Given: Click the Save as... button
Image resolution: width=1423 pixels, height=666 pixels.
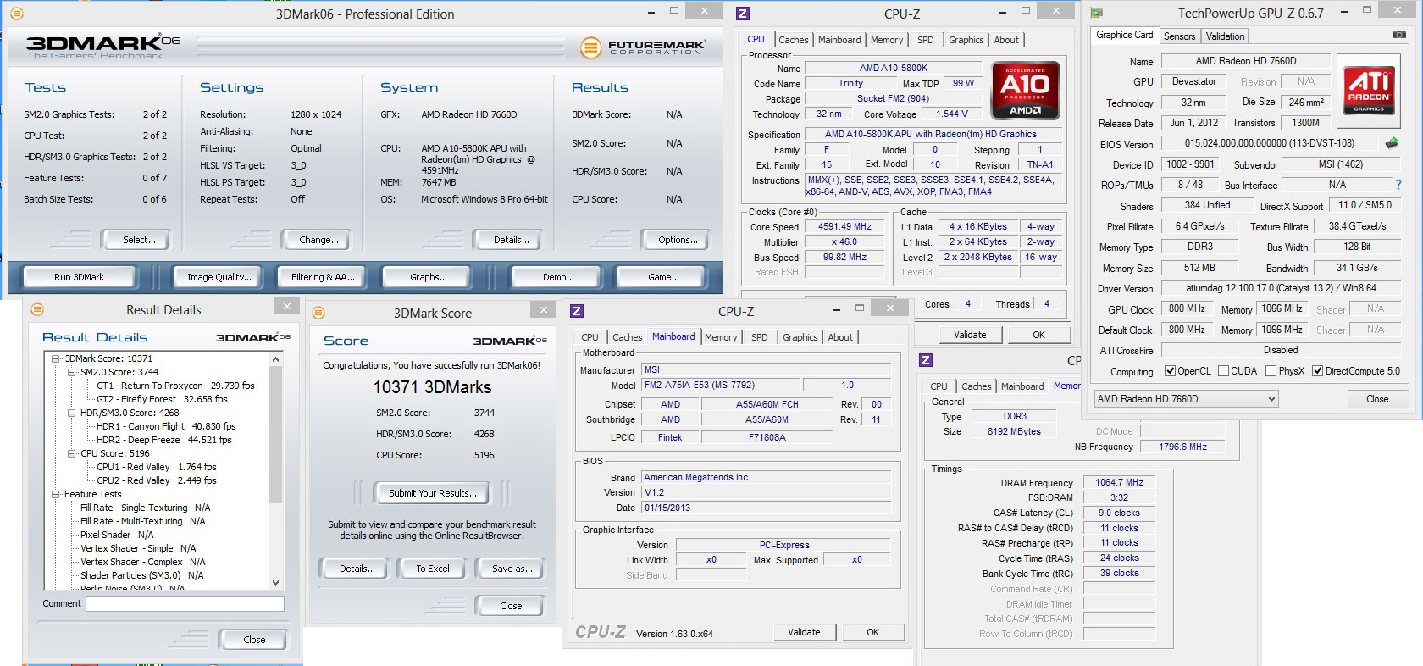Looking at the screenshot, I should (512, 569).
